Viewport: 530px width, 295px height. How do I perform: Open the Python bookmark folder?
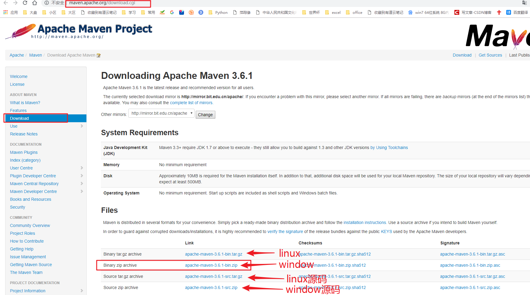(x=218, y=12)
